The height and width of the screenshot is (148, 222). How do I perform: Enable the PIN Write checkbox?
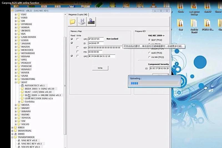(77, 52)
